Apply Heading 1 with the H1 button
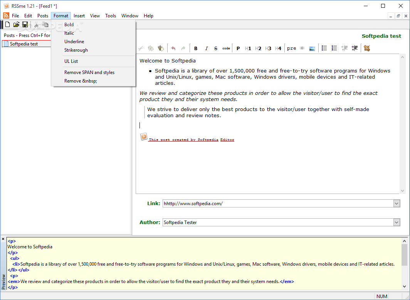The width and height of the screenshot is (410, 300). click(x=248, y=48)
